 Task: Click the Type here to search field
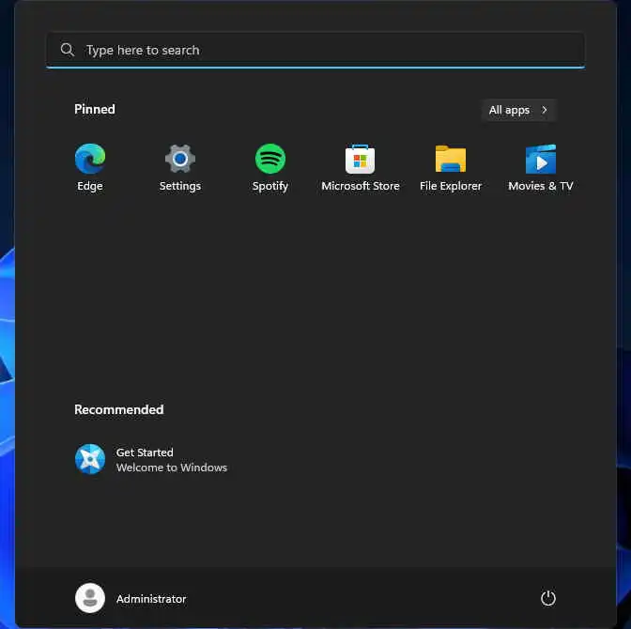[315, 51]
